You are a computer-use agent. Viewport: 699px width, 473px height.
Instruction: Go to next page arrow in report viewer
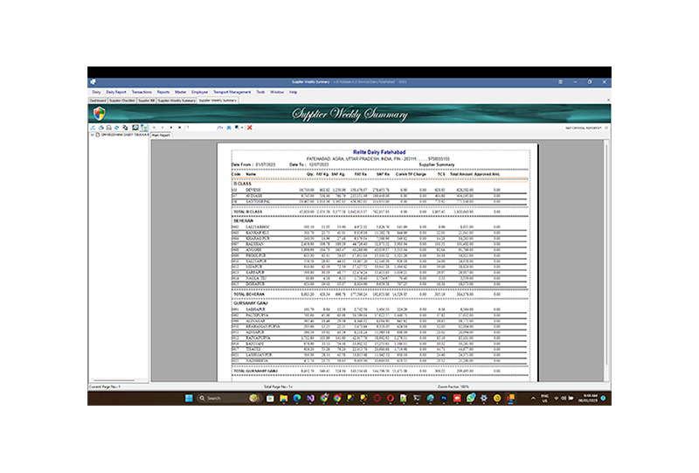173,128
